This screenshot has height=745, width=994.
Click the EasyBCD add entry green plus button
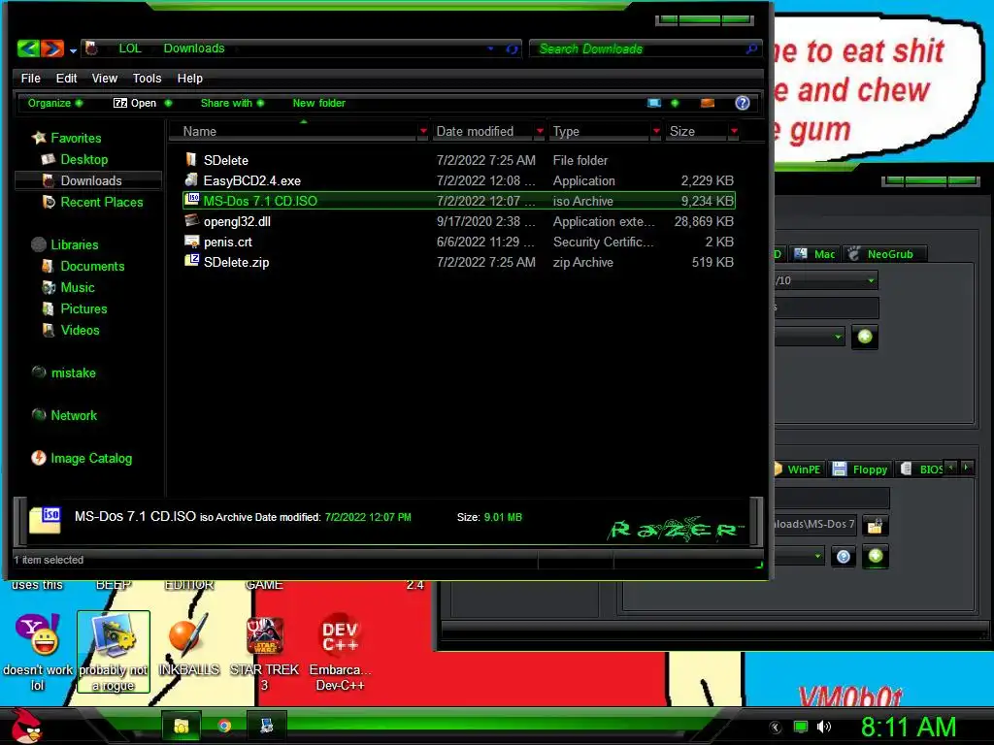[865, 337]
